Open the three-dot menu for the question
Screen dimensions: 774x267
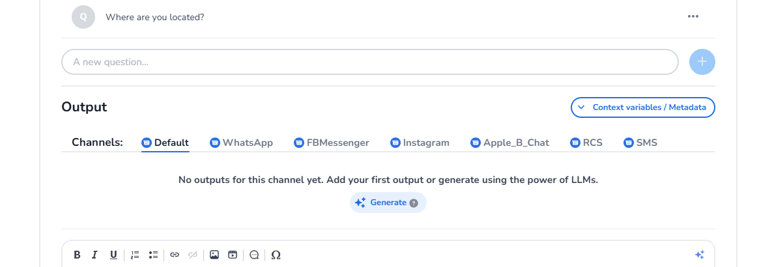(x=693, y=16)
